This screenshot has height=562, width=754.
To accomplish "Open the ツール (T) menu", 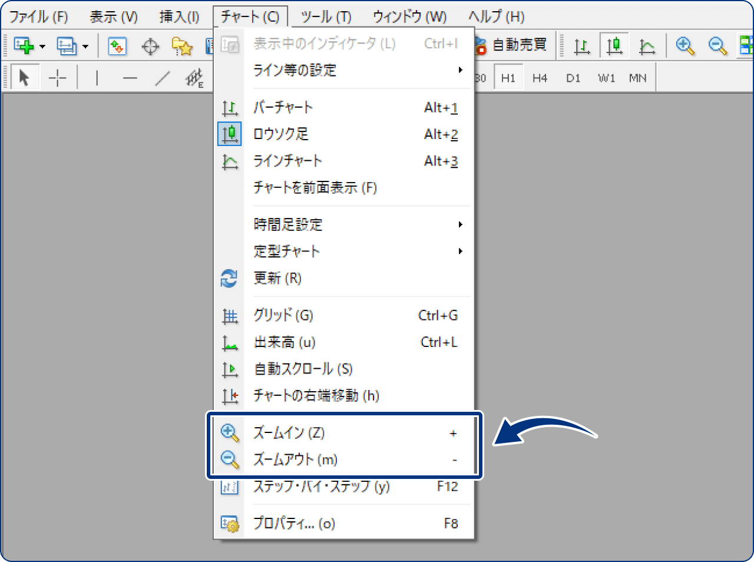I will [x=326, y=16].
